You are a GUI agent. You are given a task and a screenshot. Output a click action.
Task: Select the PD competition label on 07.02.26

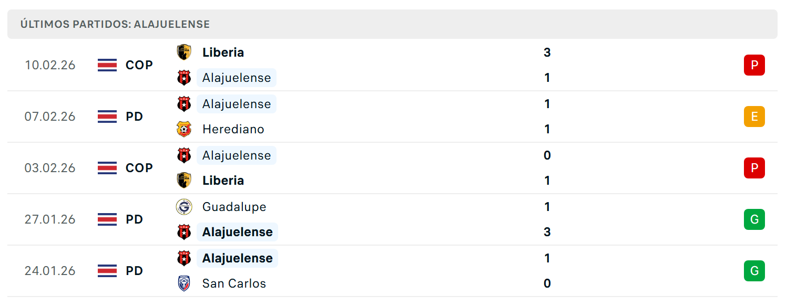tap(135, 117)
